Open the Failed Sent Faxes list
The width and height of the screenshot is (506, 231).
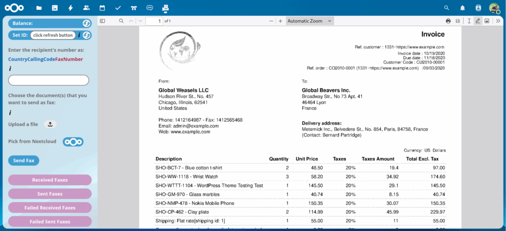[50, 222]
